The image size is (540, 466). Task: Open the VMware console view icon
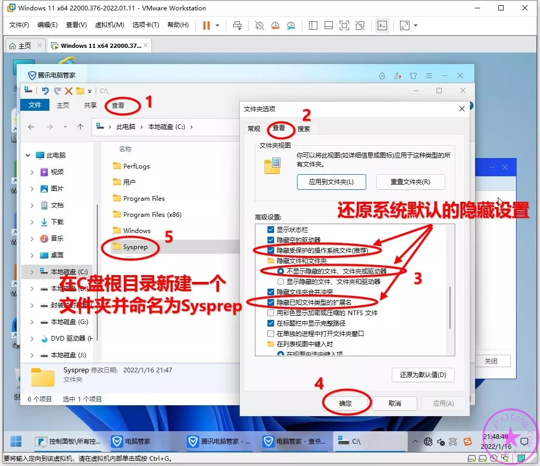(382, 25)
